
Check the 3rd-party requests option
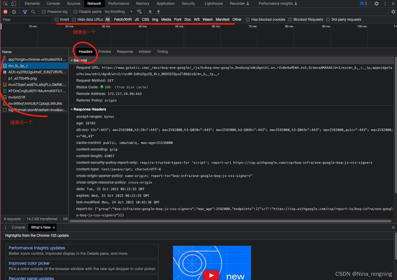tap(328, 20)
